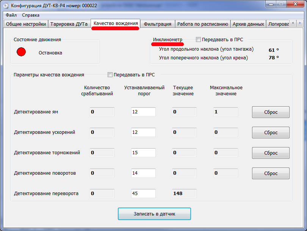Open the Файл menu
Image resolution: width=307 pixels, height=231 pixels.
click(11, 15)
